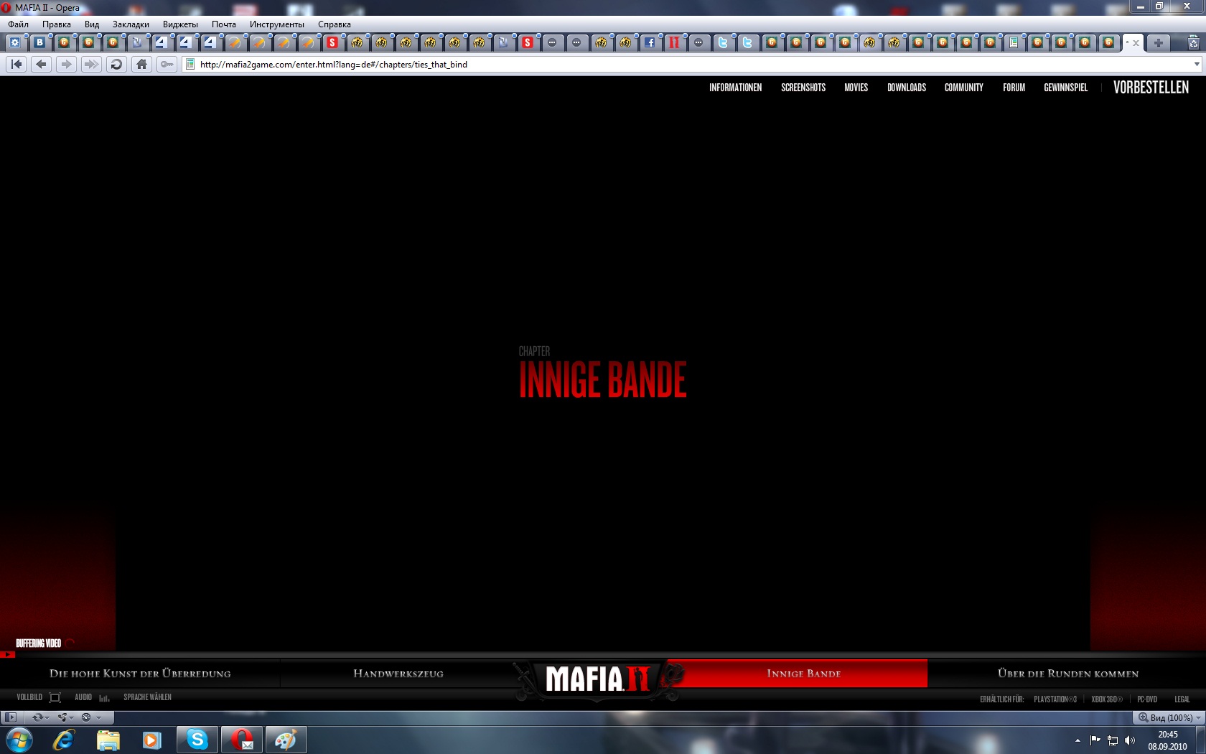The width and height of the screenshot is (1206, 754).
Task: Open the GEWINNSPIEL link
Action: 1066,88
